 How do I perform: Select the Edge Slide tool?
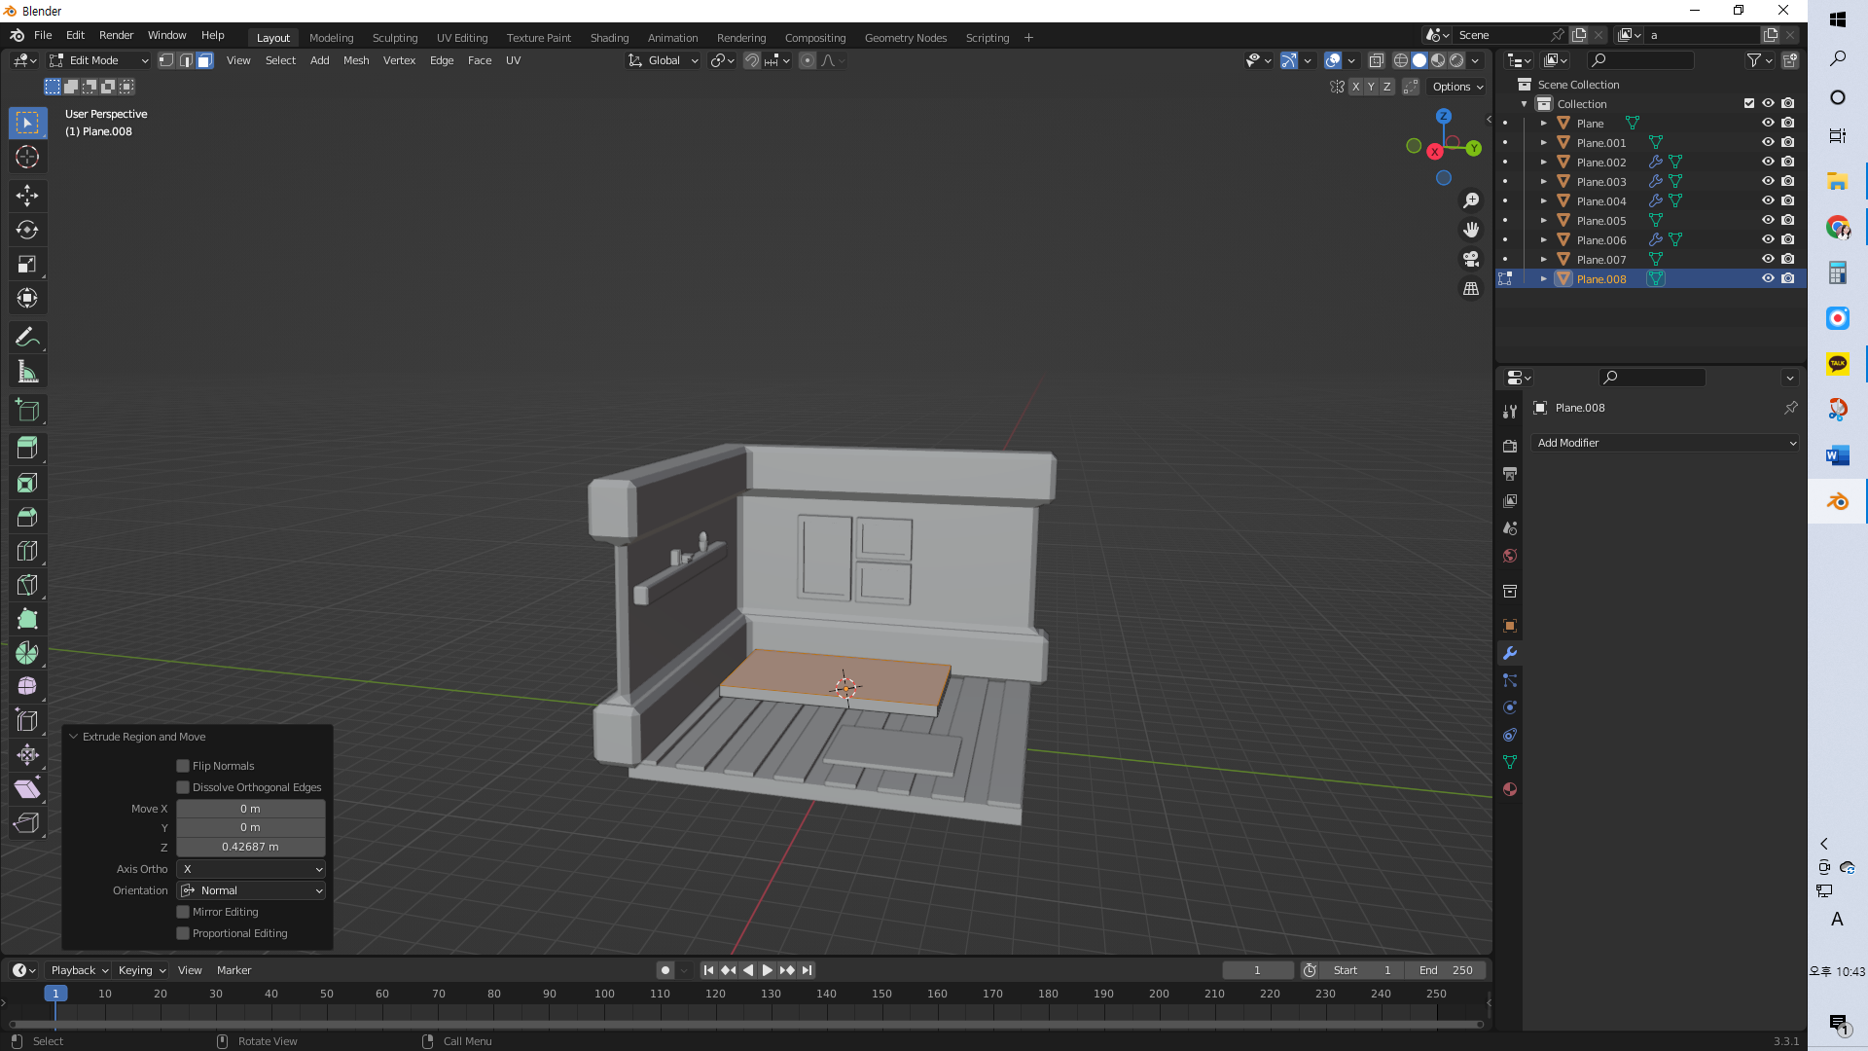pyautogui.click(x=27, y=721)
